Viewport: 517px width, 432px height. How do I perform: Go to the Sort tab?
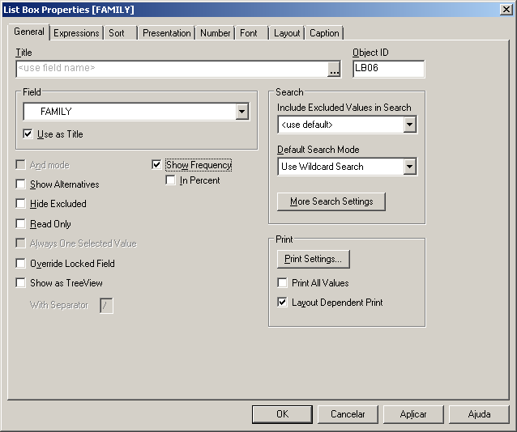point(117,33)
